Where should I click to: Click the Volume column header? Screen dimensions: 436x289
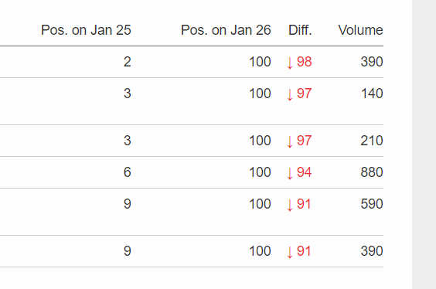click(x=360, y=30)
